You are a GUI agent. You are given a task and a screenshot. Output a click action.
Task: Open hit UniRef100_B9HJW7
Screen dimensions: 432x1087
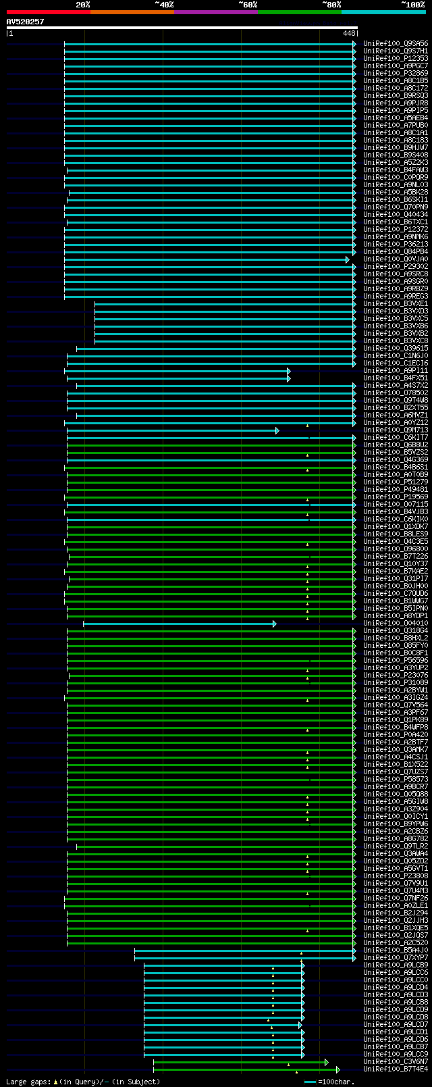click(396, 147)
